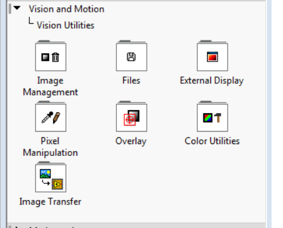Select the Vision and Motion heading
This screenshot has width=283, height=228.
[67, 9]
